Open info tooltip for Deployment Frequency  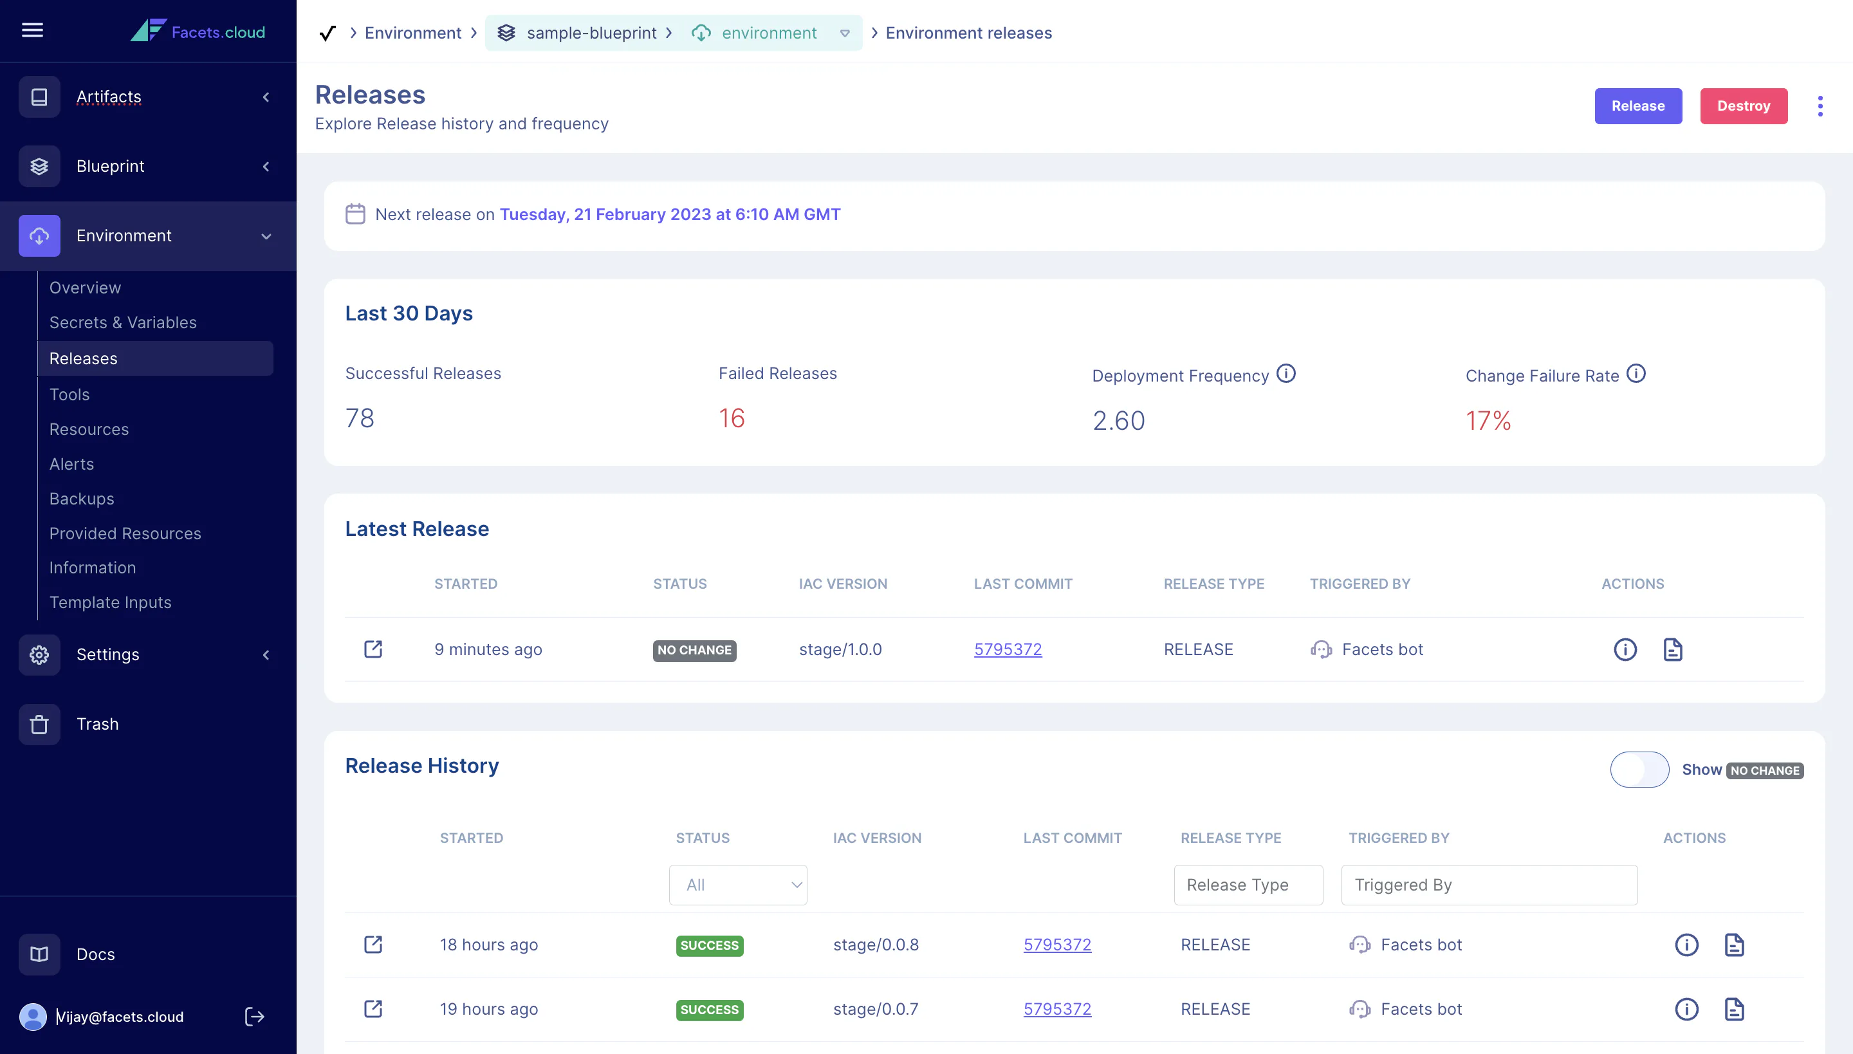(1286, 373)
